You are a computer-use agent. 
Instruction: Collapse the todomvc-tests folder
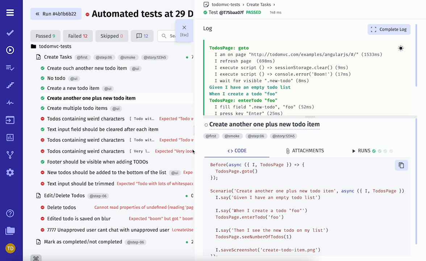(x=55, y=46)
